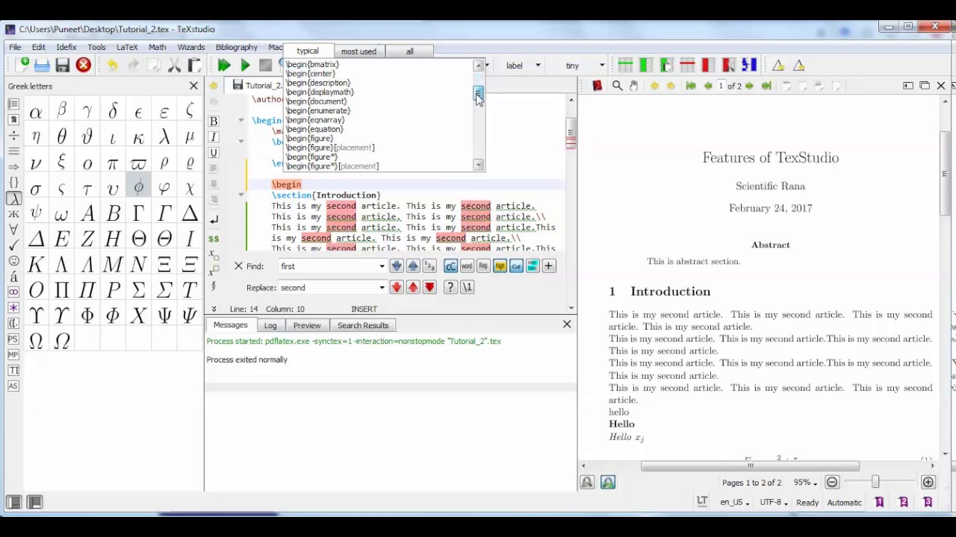This screenshot has height=537, width=956.
Task: Jump to the first PDF page
Action: click(x=691, y=86)
